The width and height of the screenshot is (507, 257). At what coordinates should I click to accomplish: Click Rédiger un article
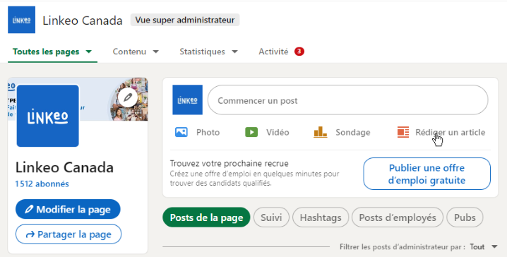click(441, 132)
